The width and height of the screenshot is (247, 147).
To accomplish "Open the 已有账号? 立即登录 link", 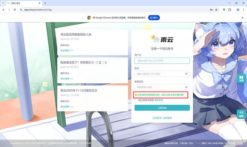I will 162,118.
